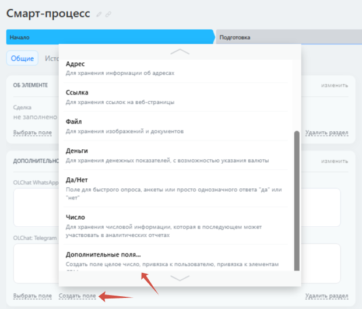The image size is (362, 309).
Task: Click изменить in the Об элементе section
Action: pyautogui.click(x=335, y=85)
